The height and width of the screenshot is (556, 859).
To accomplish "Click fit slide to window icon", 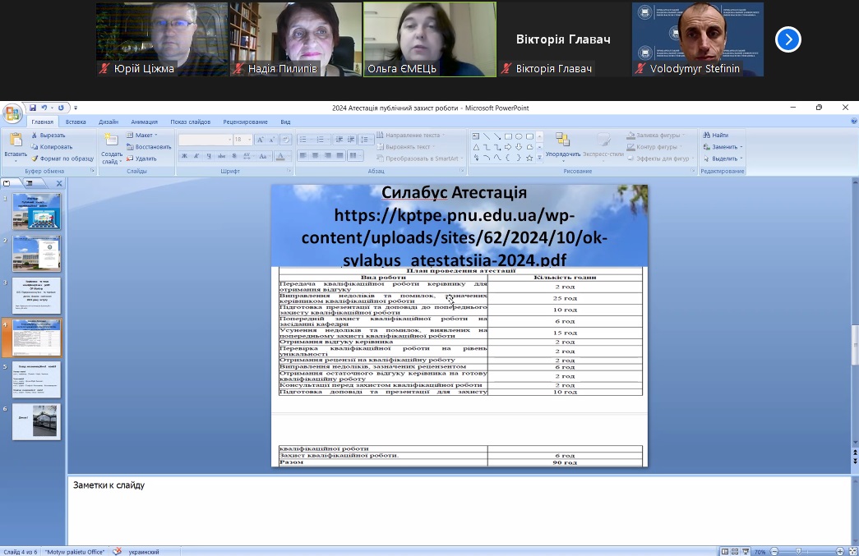I will 852,552.
